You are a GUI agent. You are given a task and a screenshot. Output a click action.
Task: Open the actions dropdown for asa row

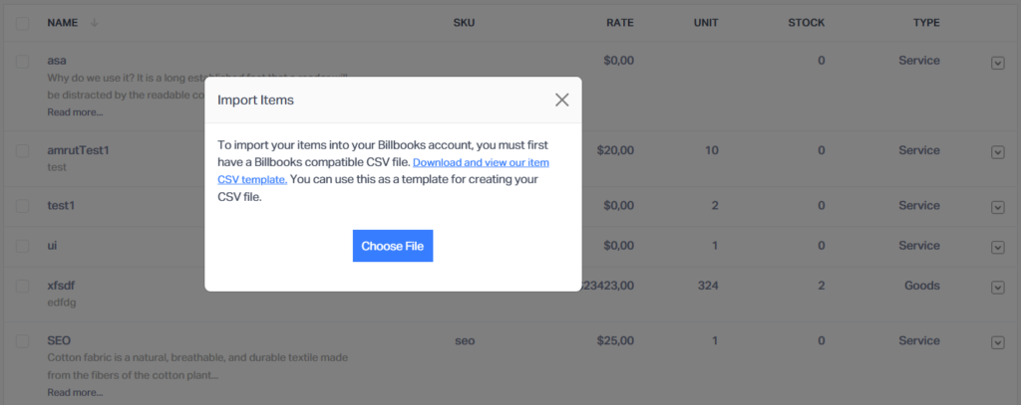tap(997, 63)
